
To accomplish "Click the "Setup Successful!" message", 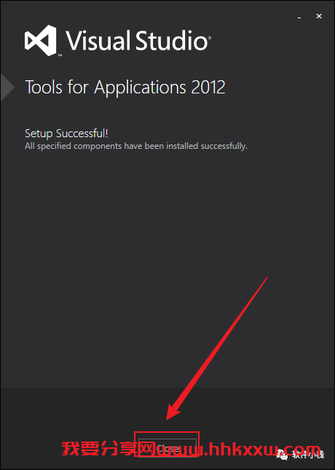I will 66,134.
